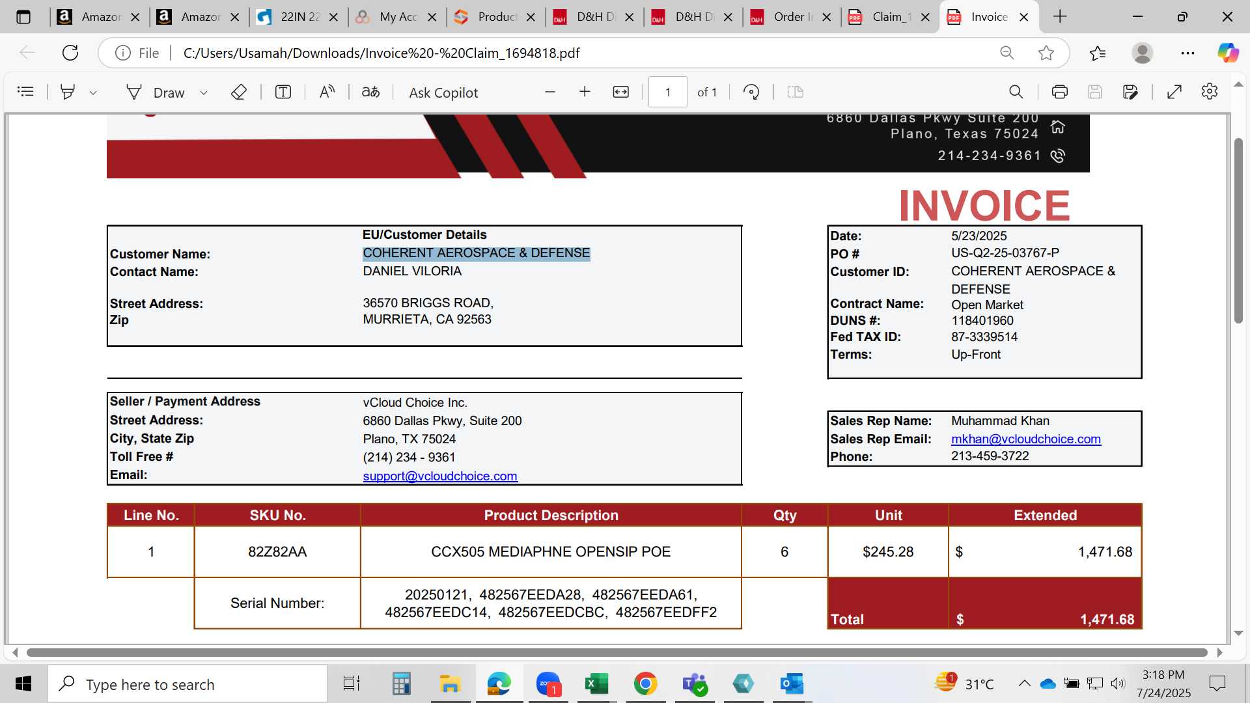Open the volume control icon
The height and width of the screenshot is (703, 1250).
[x=1118, y=683]
